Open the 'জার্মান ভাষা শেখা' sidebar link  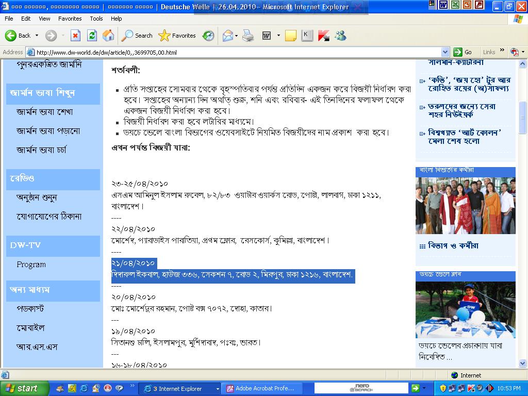(x=44, y=112)
